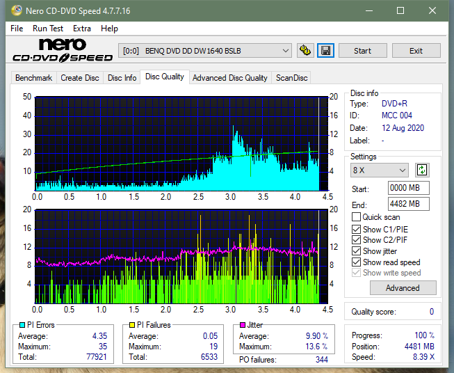Click the Start position field 0000 MB

click(409, 188)
